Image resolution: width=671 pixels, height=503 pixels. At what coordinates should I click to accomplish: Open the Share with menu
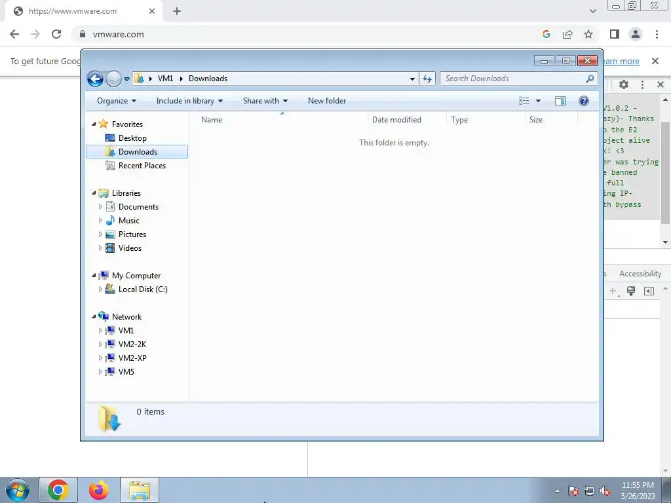point(265,101)
